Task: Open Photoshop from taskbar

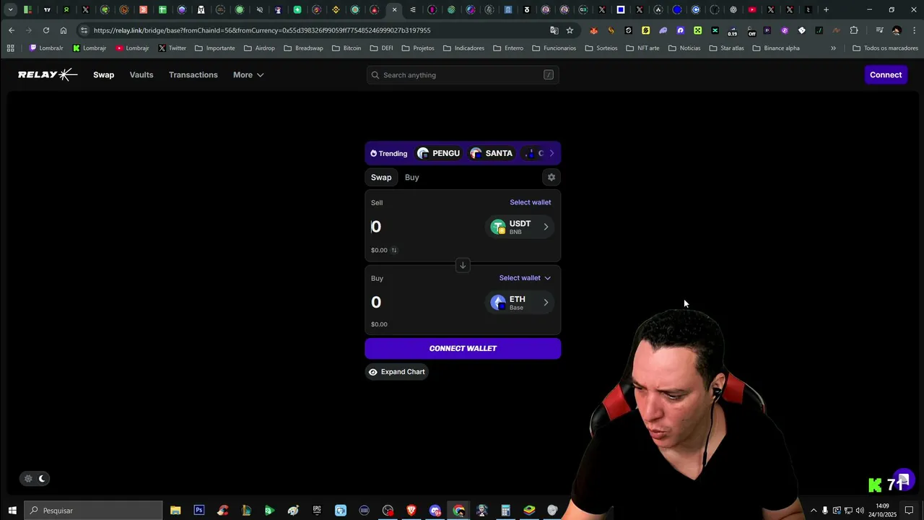Action: pyautogui.click(x=199, y=511)
